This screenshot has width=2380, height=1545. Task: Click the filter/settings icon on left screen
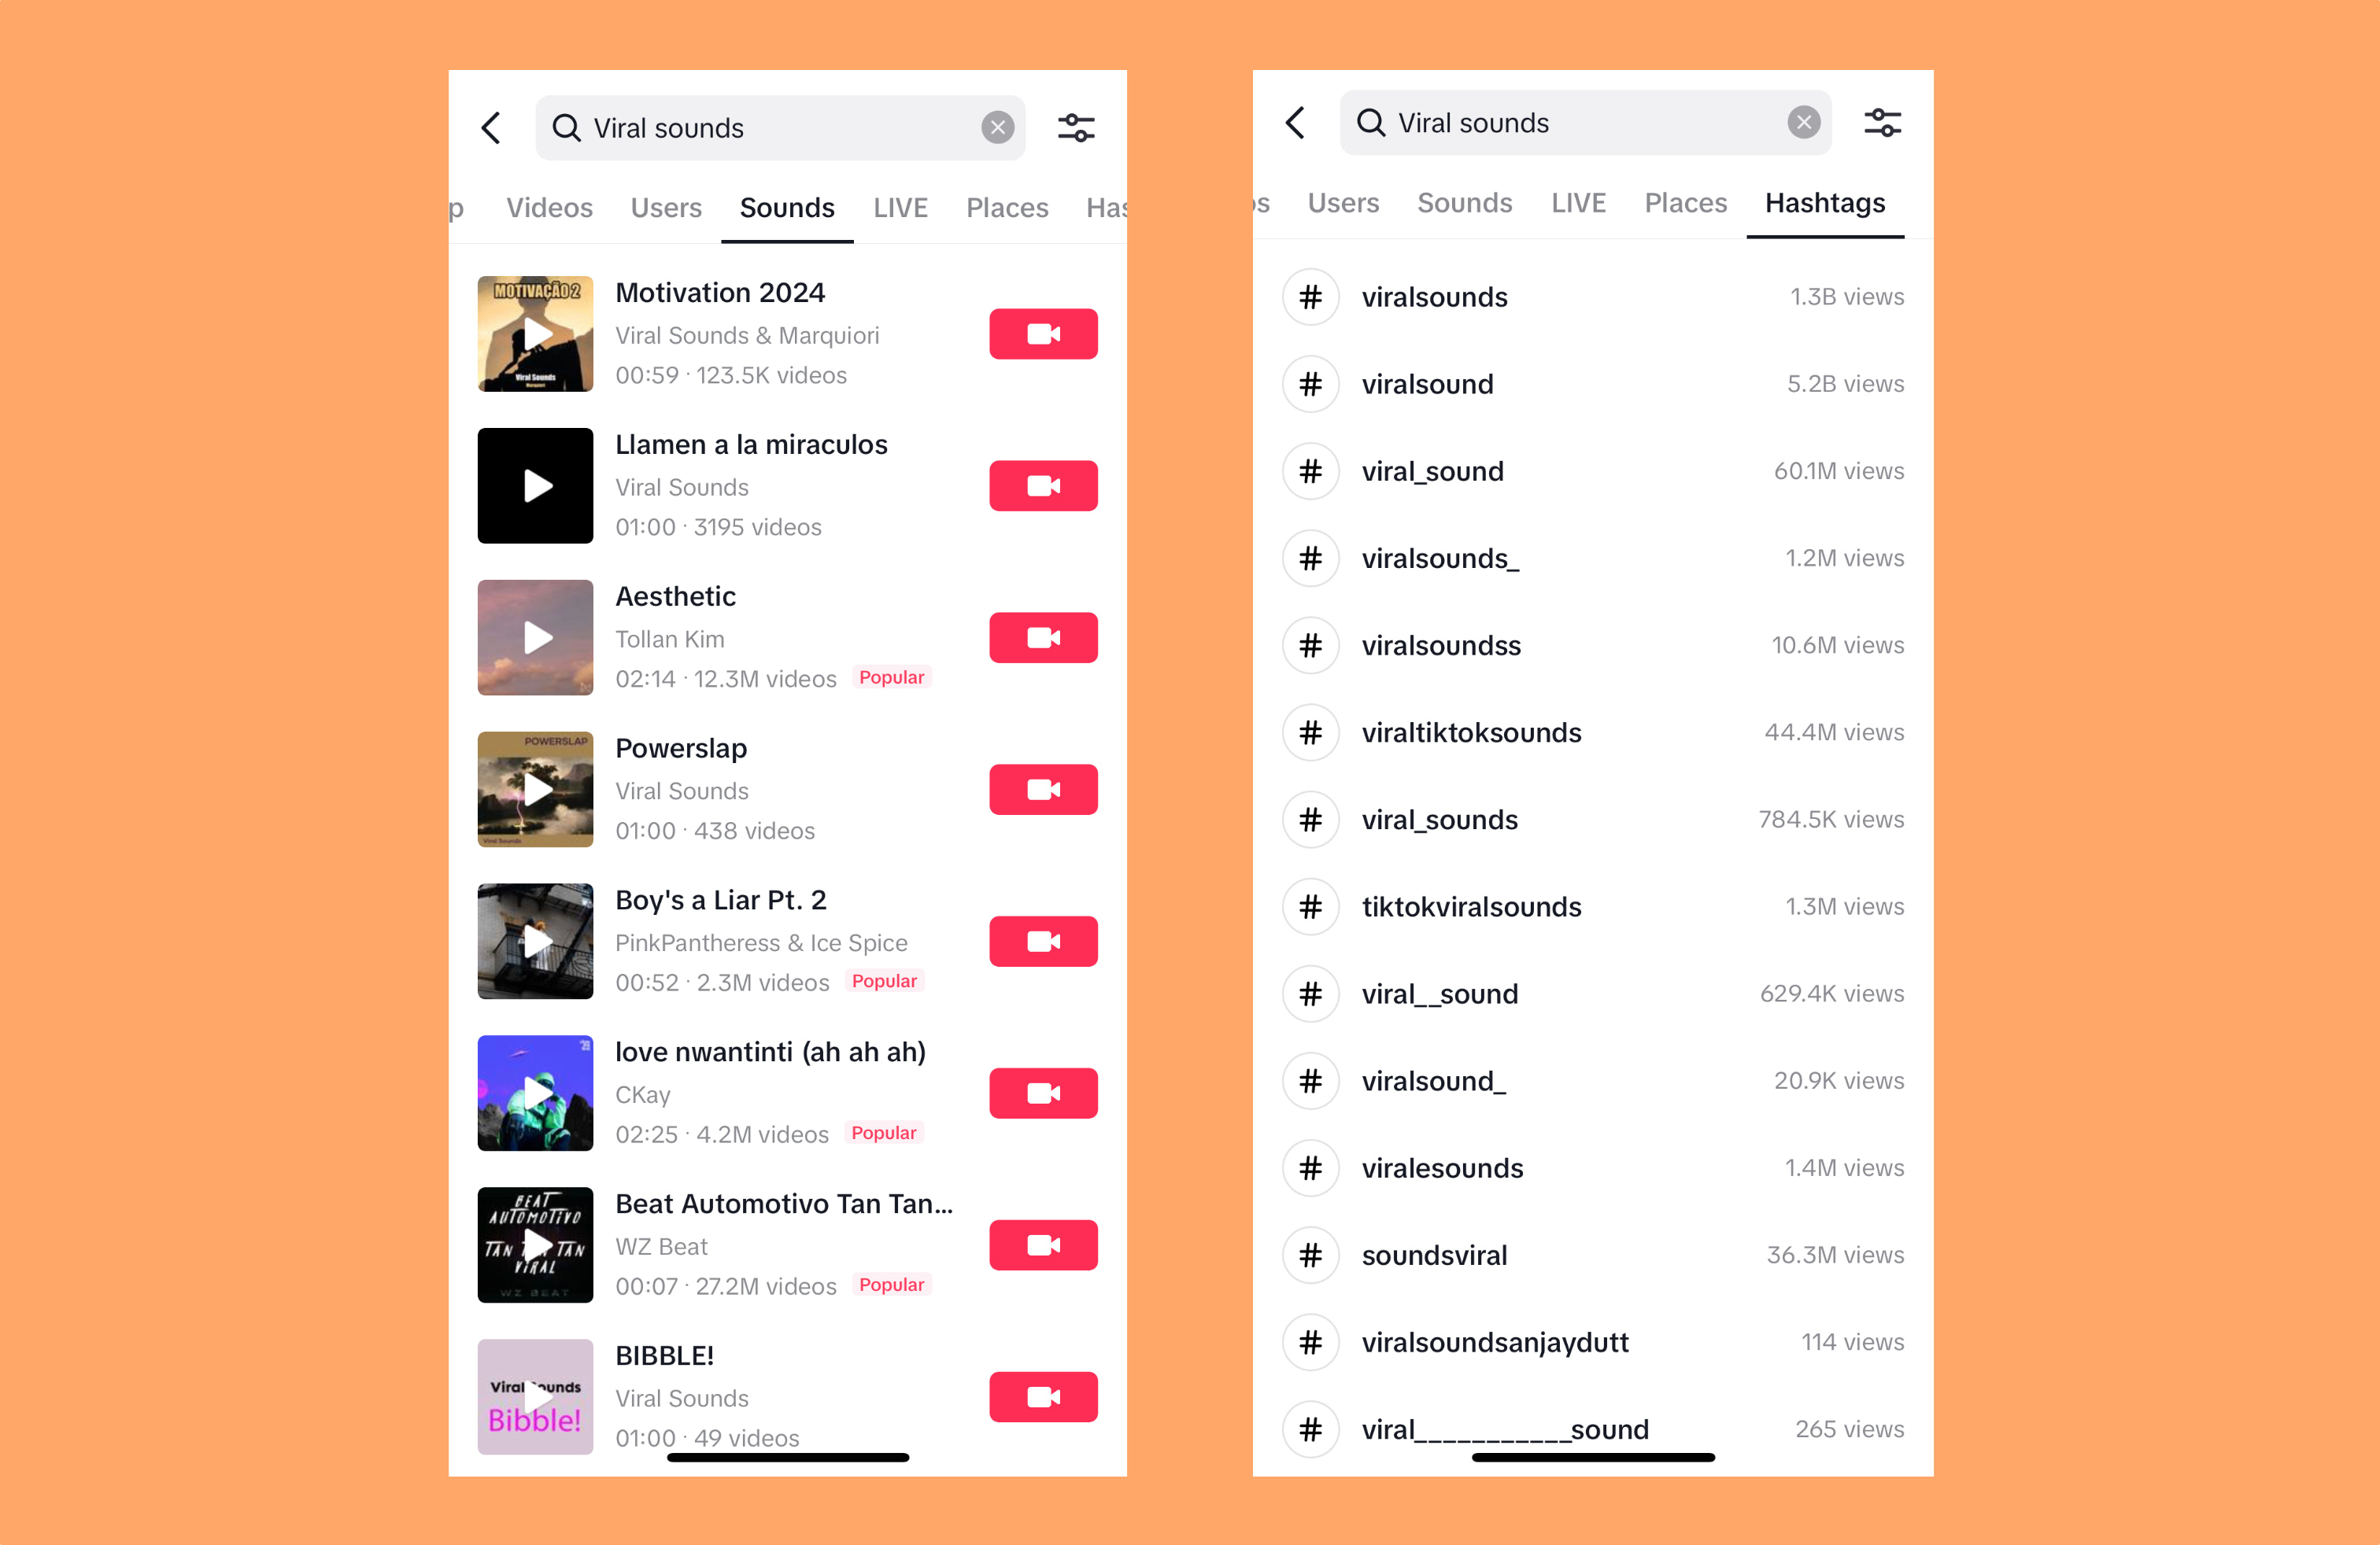pyautogui.click(x=1077, y=127)
